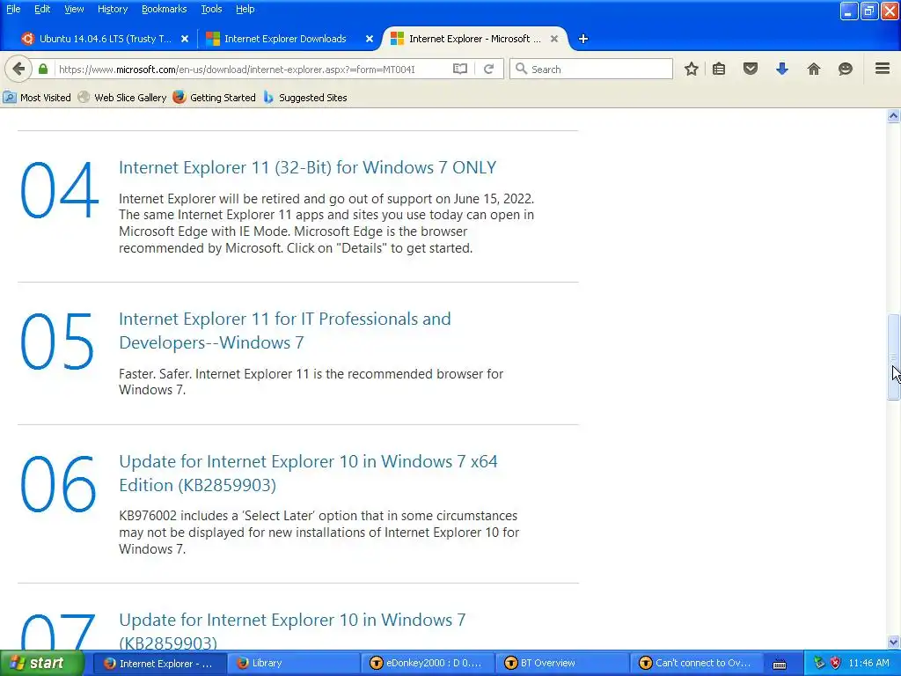Open the History menu
The image size is (901, 676).
point(113,9)
